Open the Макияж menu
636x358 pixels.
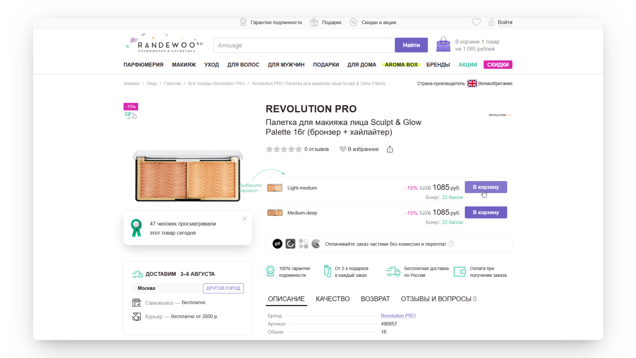point(184,65)
